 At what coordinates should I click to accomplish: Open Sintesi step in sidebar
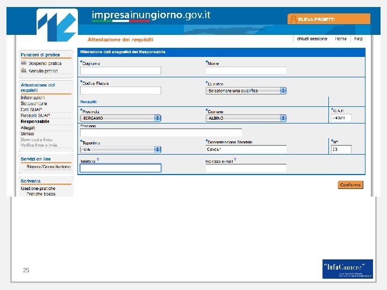click(x=27, y=134)
